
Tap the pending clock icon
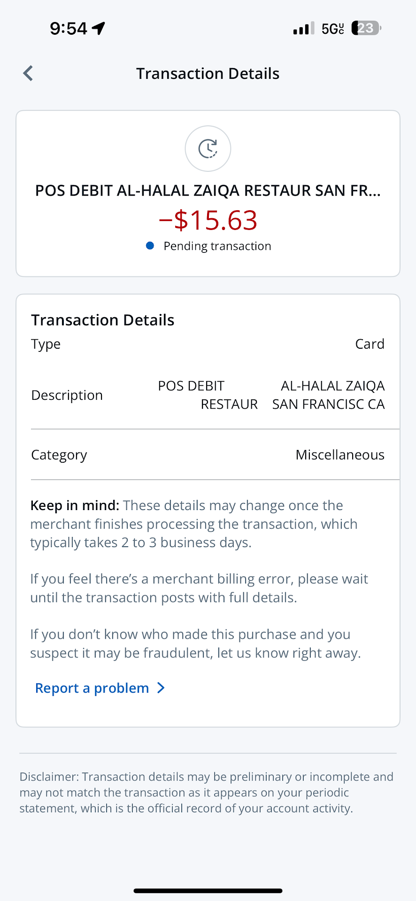click(x=208, y=149)
